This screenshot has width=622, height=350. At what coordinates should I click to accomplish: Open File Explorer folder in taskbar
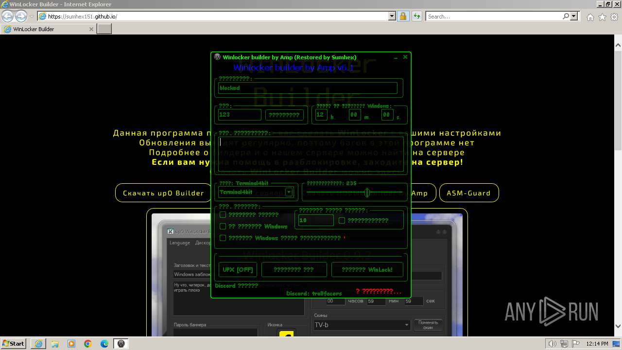[55, 344]
